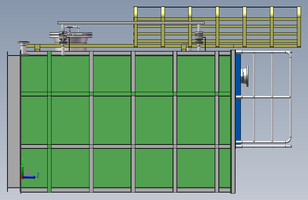308x200 pixels.
Task: Pick the green vertical stiffener on the tank wall
Action: pos(49,122)
